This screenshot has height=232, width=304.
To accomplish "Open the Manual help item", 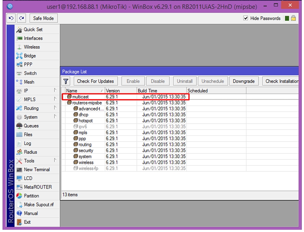I will (37, 213).
